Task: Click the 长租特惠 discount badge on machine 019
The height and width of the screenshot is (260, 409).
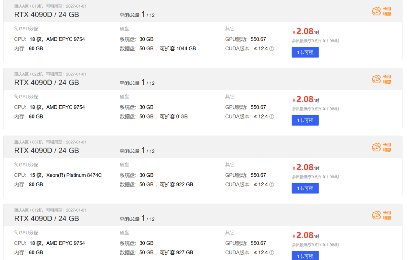Action: pos(382,11)
